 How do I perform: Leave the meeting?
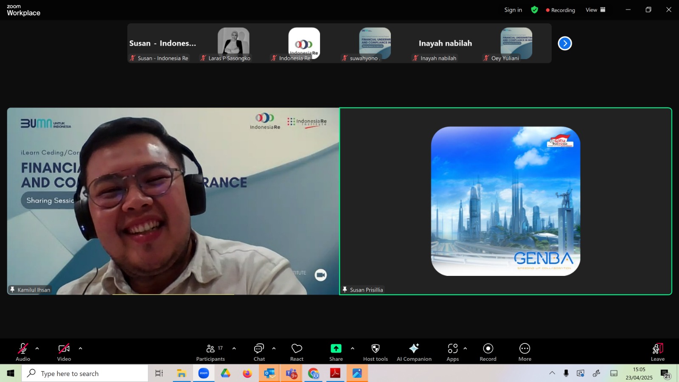pyautogui.click(x=657, y=352)
